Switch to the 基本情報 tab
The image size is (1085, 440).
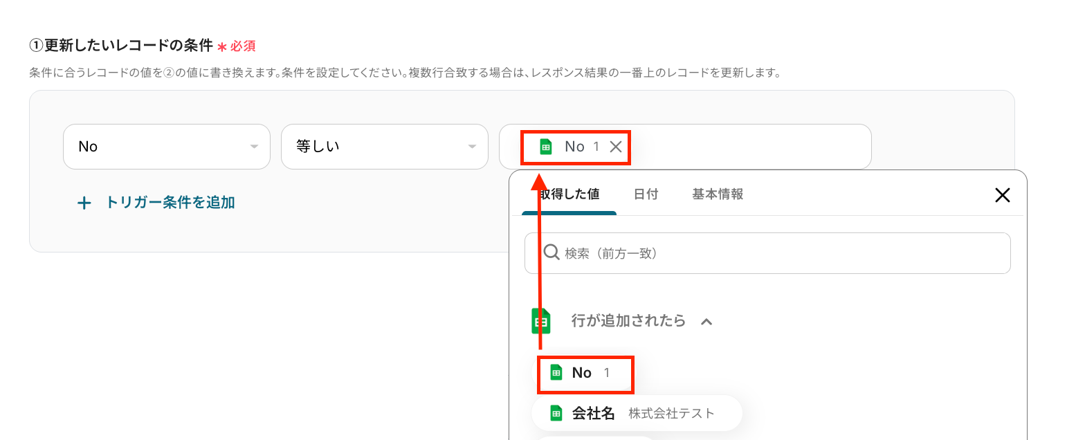tap(718, 194)
